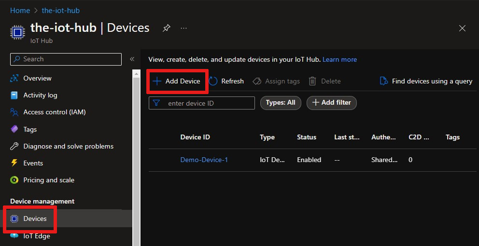
Task: Go to Tags in the sidebar
Action: click(x=30, y=129)
